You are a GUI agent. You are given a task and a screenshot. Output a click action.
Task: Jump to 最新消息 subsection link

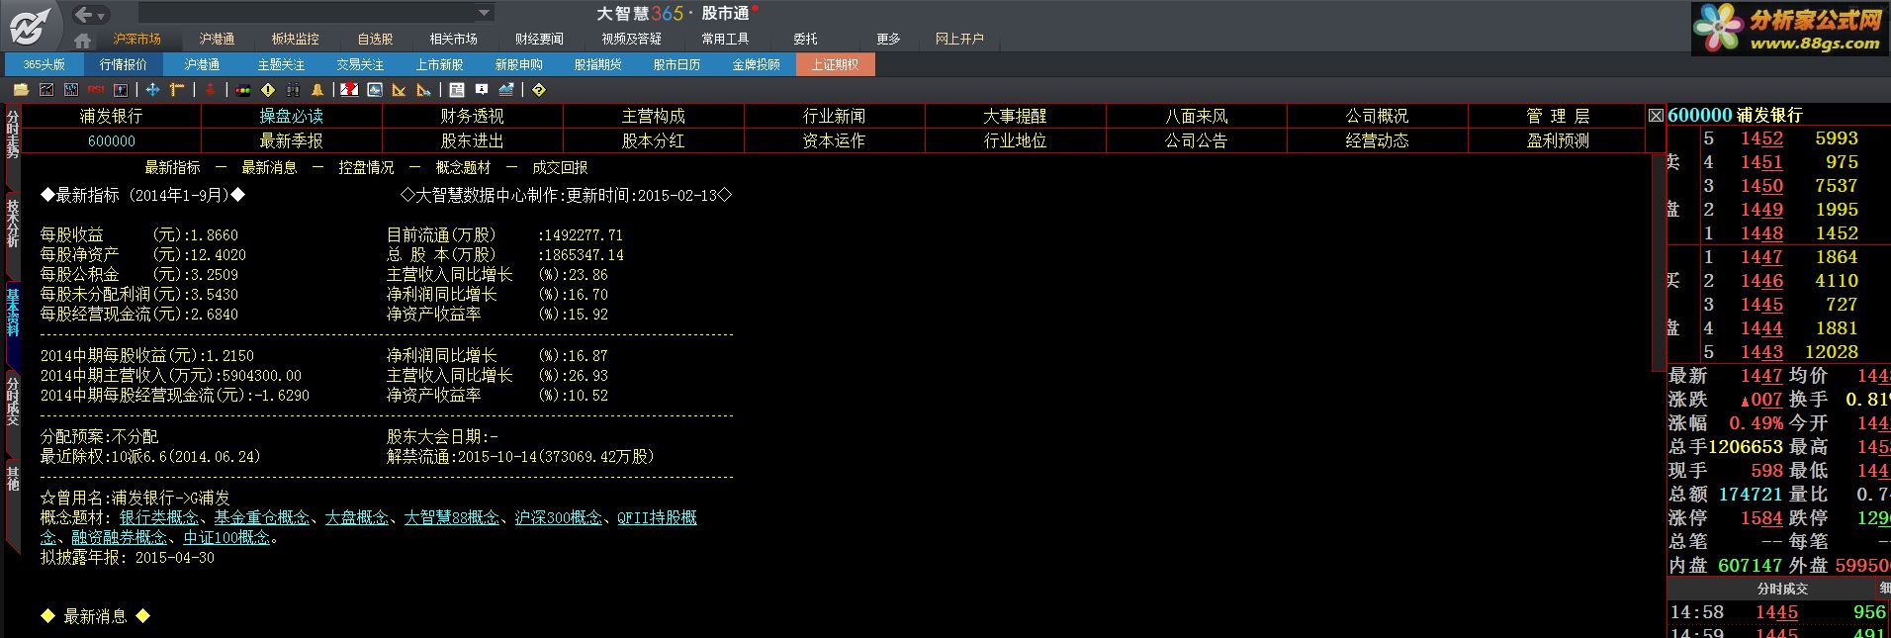(x=270, y=168)
